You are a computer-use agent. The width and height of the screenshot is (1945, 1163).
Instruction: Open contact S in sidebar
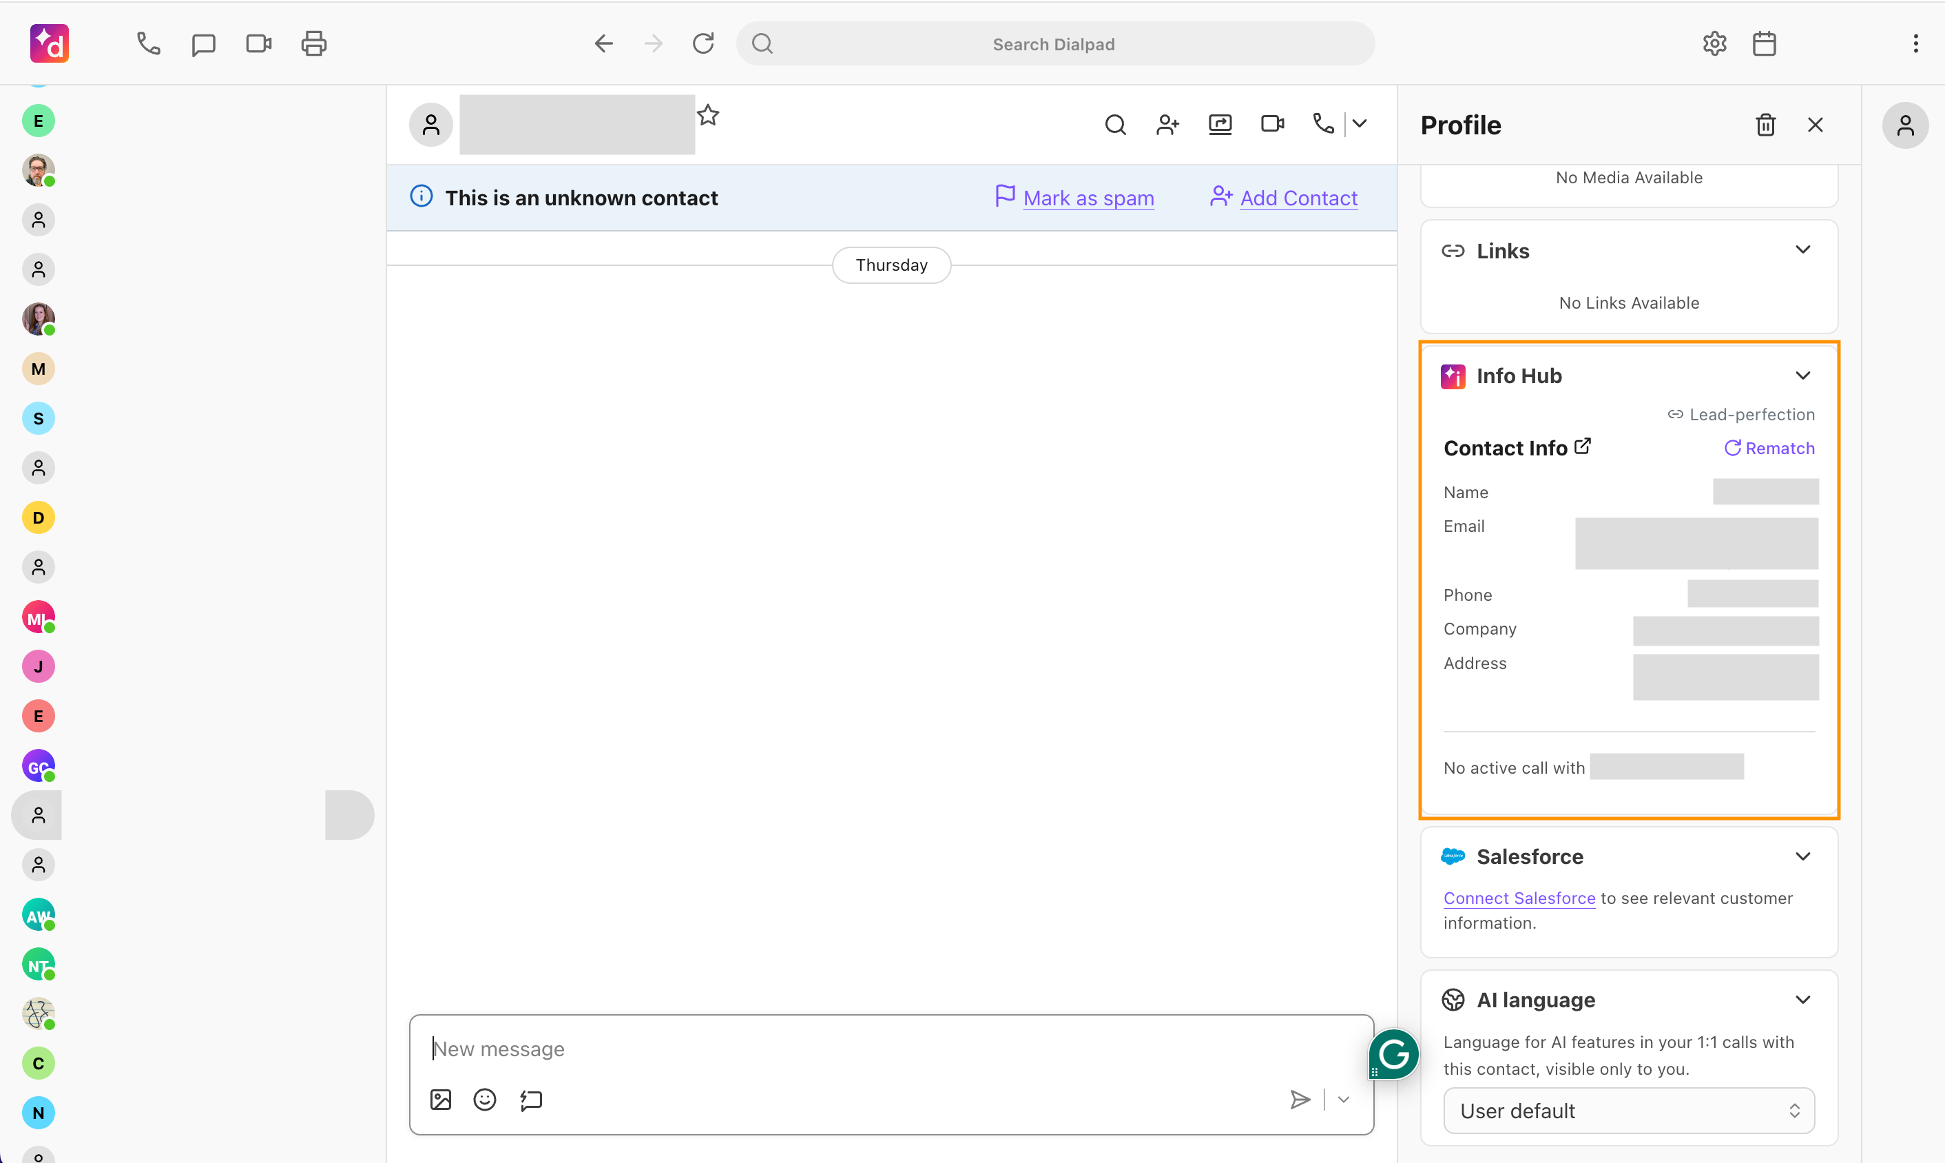coord(39,418)
